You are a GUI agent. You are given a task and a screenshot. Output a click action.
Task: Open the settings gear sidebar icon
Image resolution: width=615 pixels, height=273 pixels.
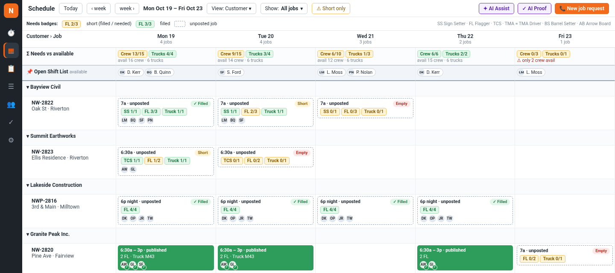(x=11, y=140)
